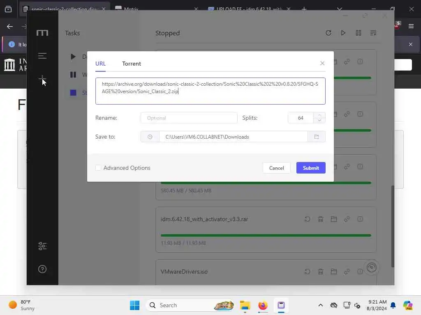Click the idm rar progress bar
The height and width of the screenshot is (315, 421).
pos(266,235)
